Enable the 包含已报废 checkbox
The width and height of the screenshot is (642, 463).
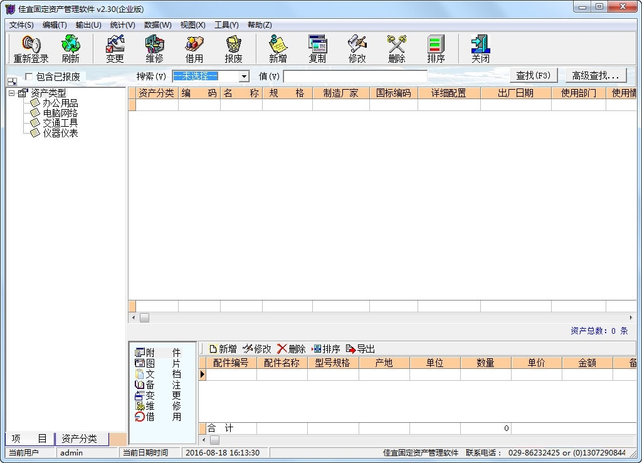tap(29, 77)
